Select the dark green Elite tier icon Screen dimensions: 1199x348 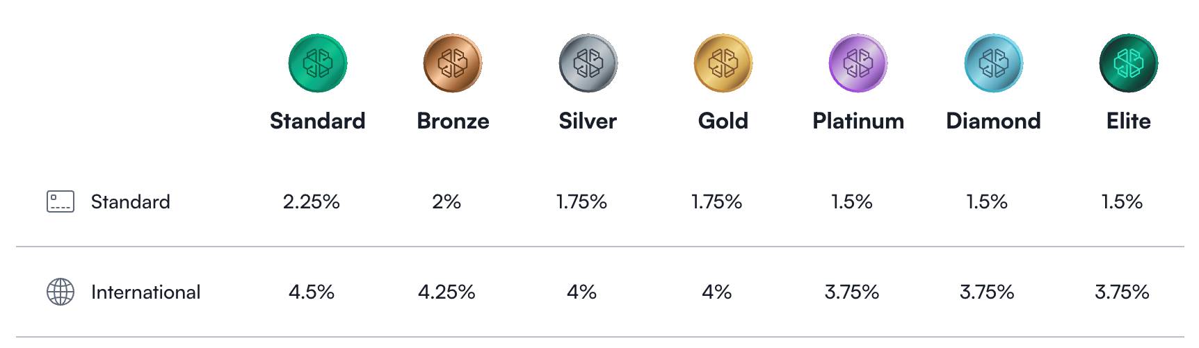coord(1128,63)
